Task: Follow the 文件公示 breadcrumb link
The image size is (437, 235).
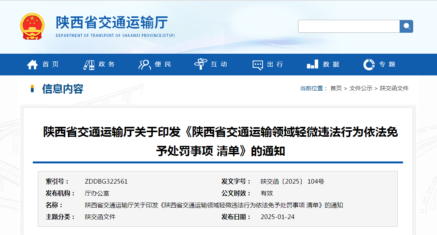Action: [x=361, y=88]
